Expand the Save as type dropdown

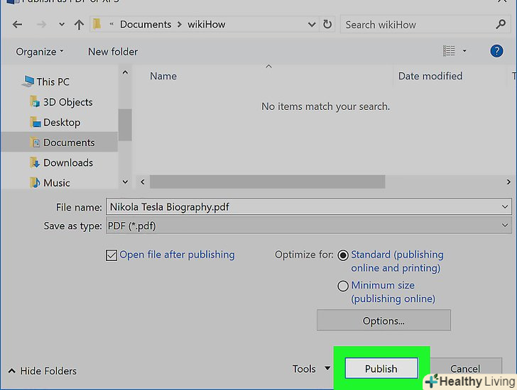[505, 225]
